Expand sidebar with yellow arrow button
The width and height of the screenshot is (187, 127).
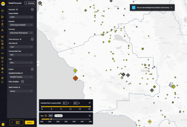(x=3, y=125)
